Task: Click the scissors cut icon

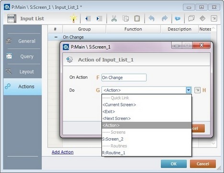Action: click(114, 19)
